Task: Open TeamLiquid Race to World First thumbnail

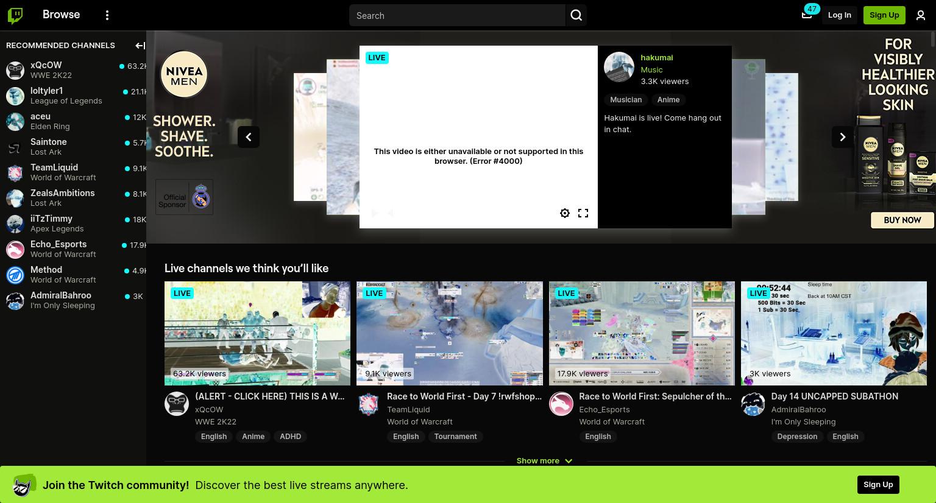Action: (x=450, y=333)
